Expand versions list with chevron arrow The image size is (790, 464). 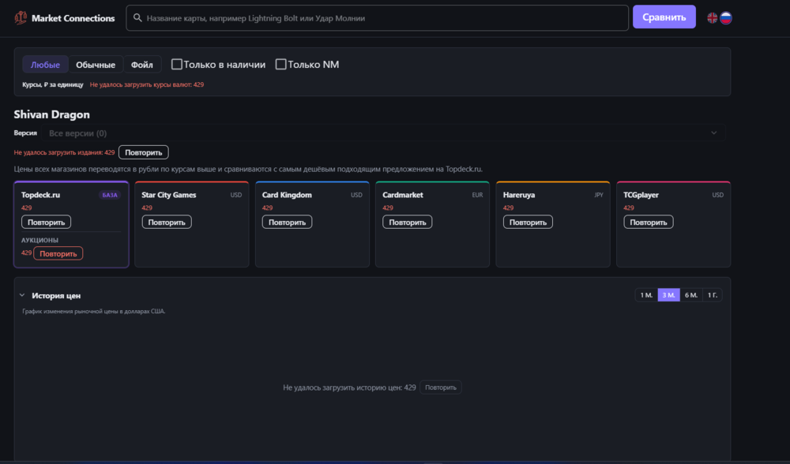(x=714, y=133)
